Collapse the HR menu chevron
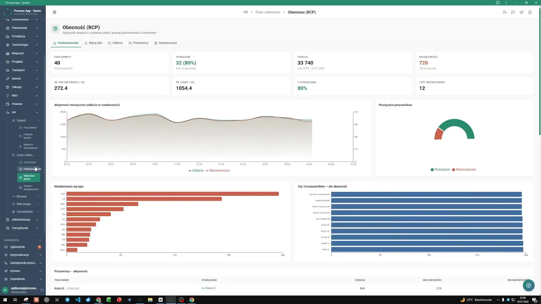The image size is (541, 304). [37, 112]
